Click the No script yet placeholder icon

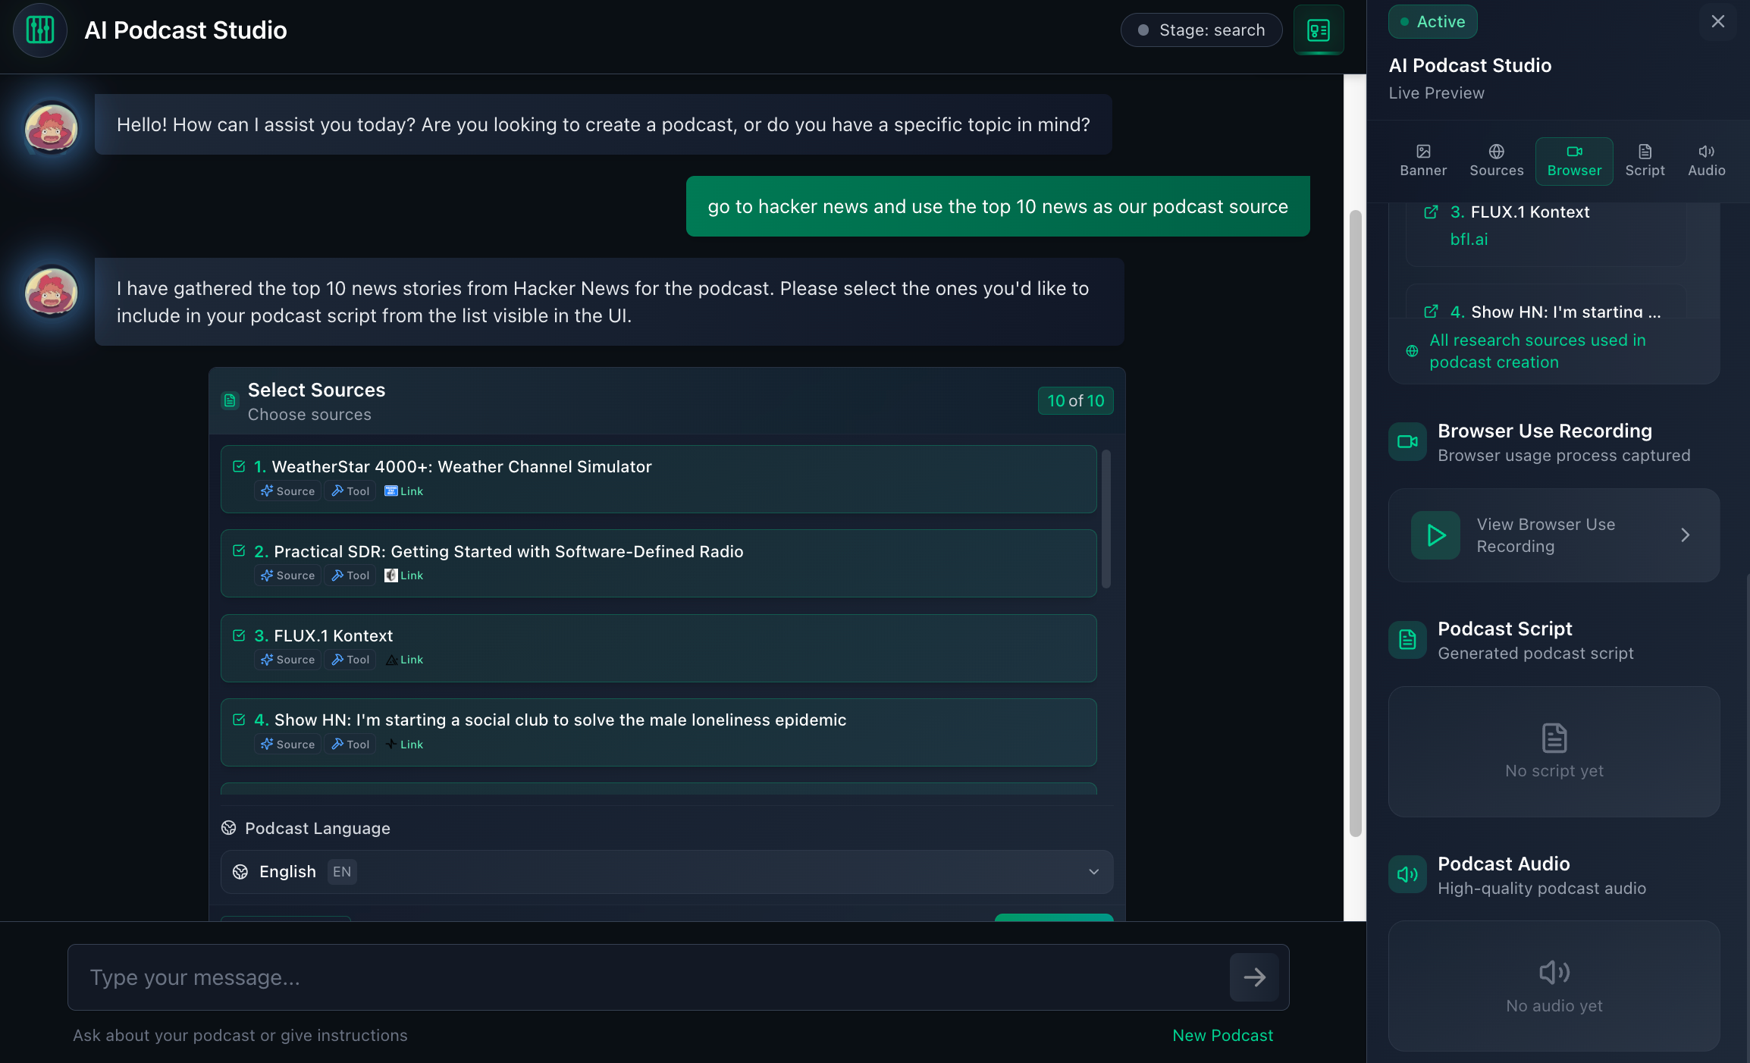point(1554,738)
